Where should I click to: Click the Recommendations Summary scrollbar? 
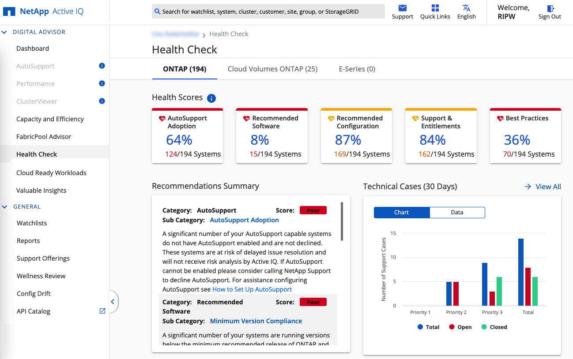pyautogui.click(x=342, y=221)
